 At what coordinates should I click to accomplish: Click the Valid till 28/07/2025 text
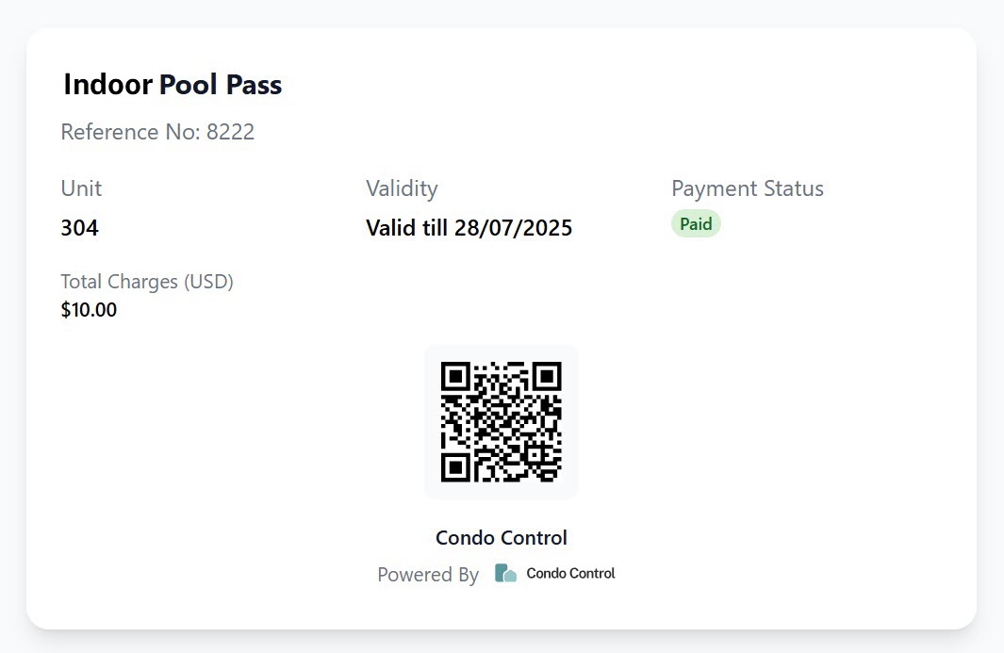pyautogui.click(x=469, y=228)
